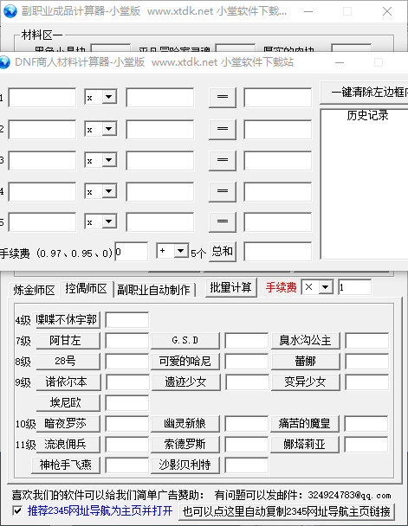Screen dimensions: 408x526
Task: Click the 批量计算 button
Action: (230, 287)
